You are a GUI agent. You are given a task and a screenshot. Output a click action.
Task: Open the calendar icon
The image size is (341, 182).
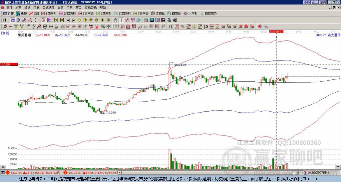pyautogui.click(x=146, y=20)
